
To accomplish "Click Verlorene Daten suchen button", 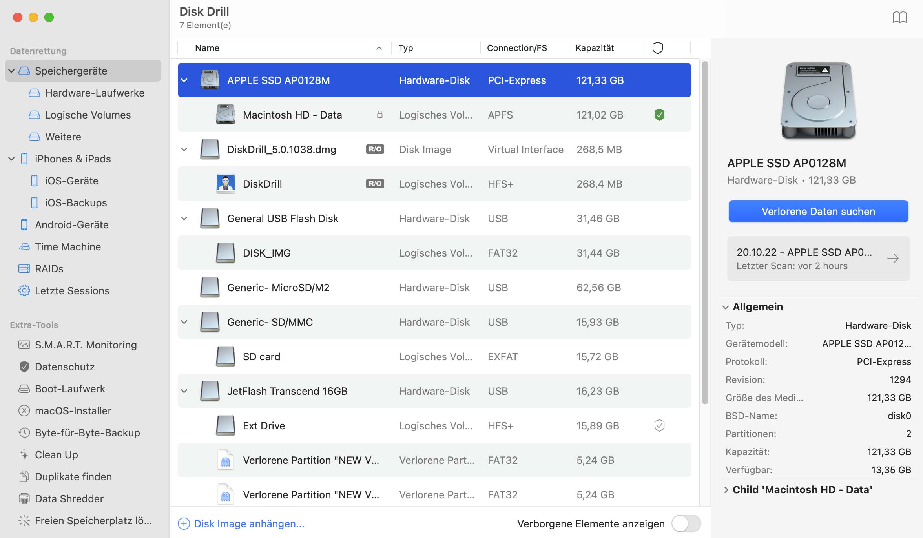I will pos(819,211).
